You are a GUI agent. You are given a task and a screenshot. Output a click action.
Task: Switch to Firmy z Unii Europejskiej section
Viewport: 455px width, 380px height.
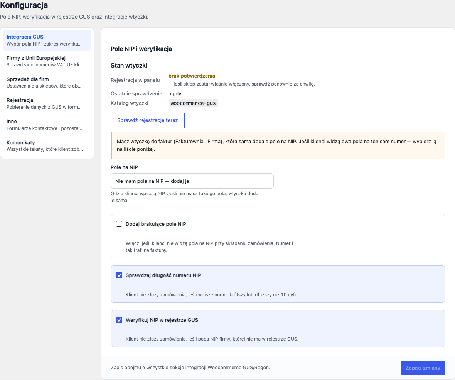coord(47,61)
